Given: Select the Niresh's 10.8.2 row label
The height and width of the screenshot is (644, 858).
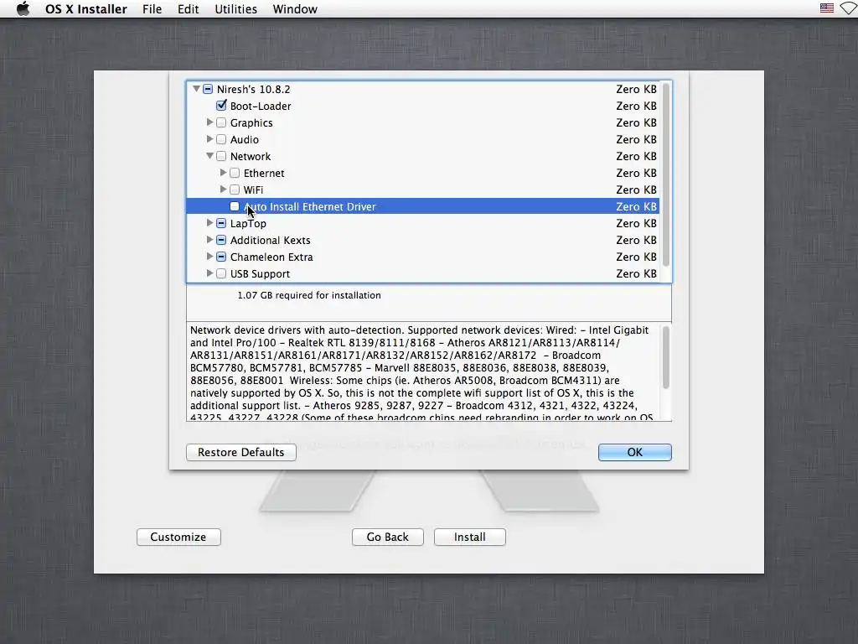Looking at the screenshot, I should click(253, 89).
